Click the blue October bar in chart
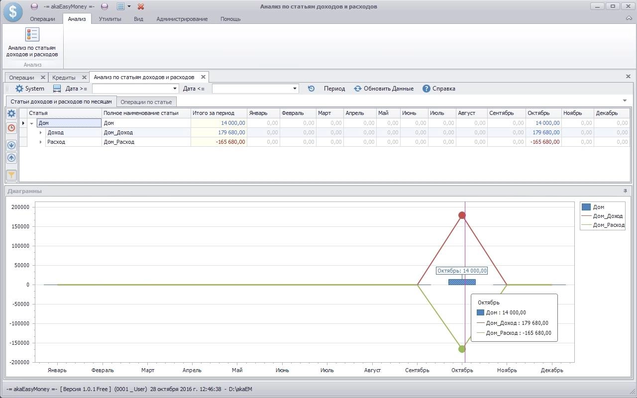Screen dimensions: 637x398 coord(462,282)
